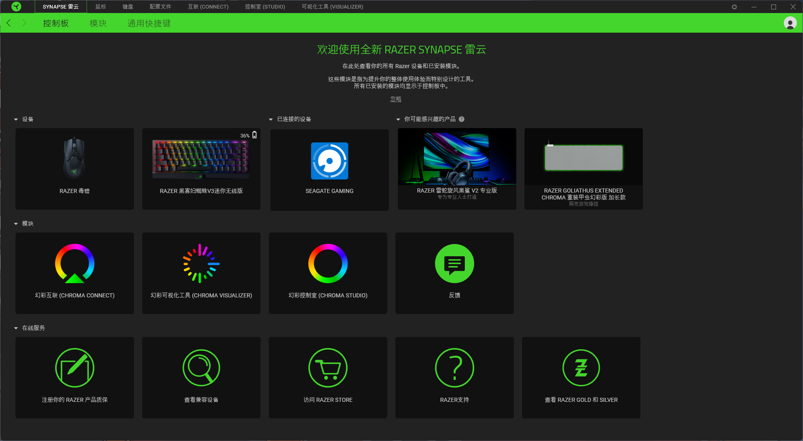
Task: Launch the Chroma Connect module icon
Action: (75, 264)
